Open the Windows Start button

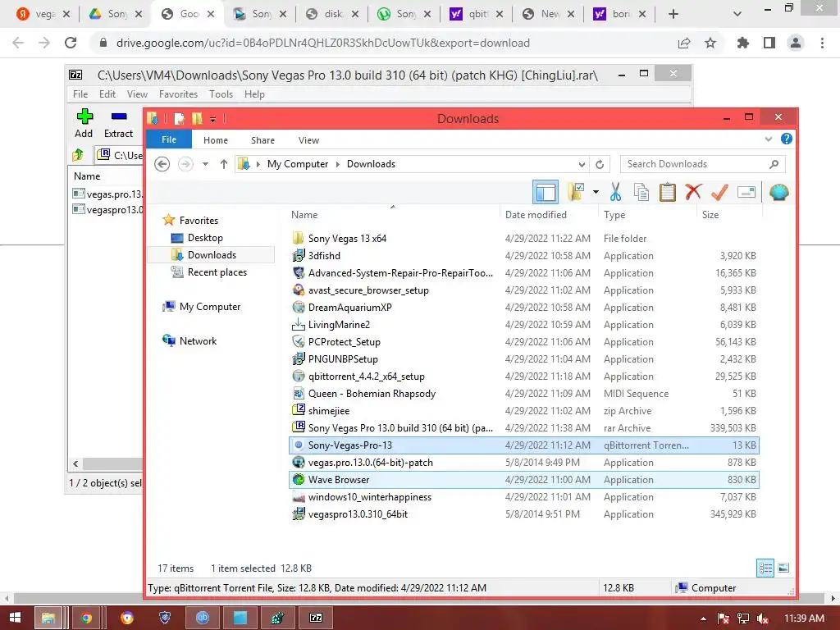[x=15, y=618]
